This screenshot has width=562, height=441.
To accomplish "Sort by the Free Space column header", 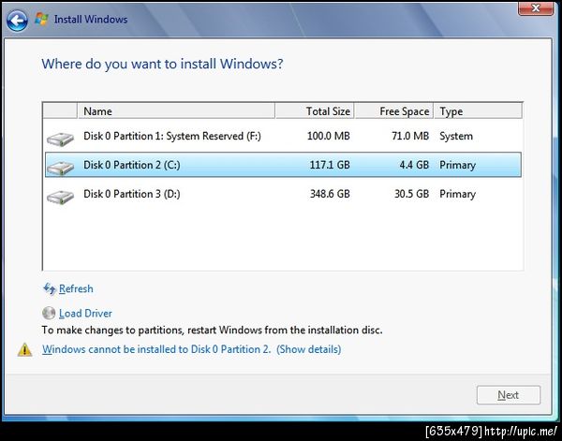I will 394,111.
